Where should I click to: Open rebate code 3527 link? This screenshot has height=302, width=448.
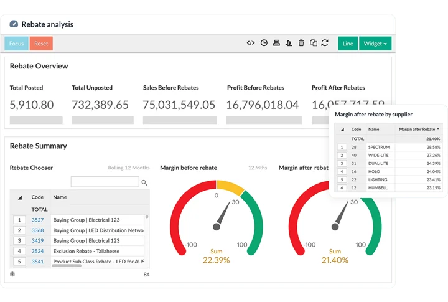tap(38, 220)
